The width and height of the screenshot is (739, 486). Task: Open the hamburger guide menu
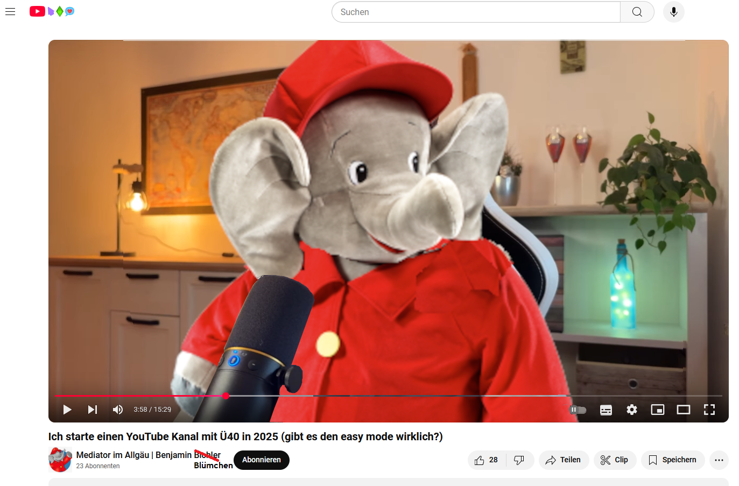(10, 11)
